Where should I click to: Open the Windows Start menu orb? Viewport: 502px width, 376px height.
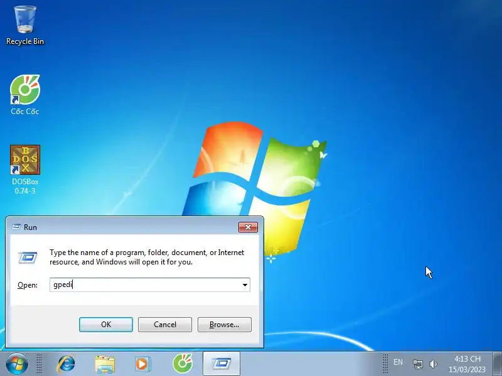click(17, 364)
